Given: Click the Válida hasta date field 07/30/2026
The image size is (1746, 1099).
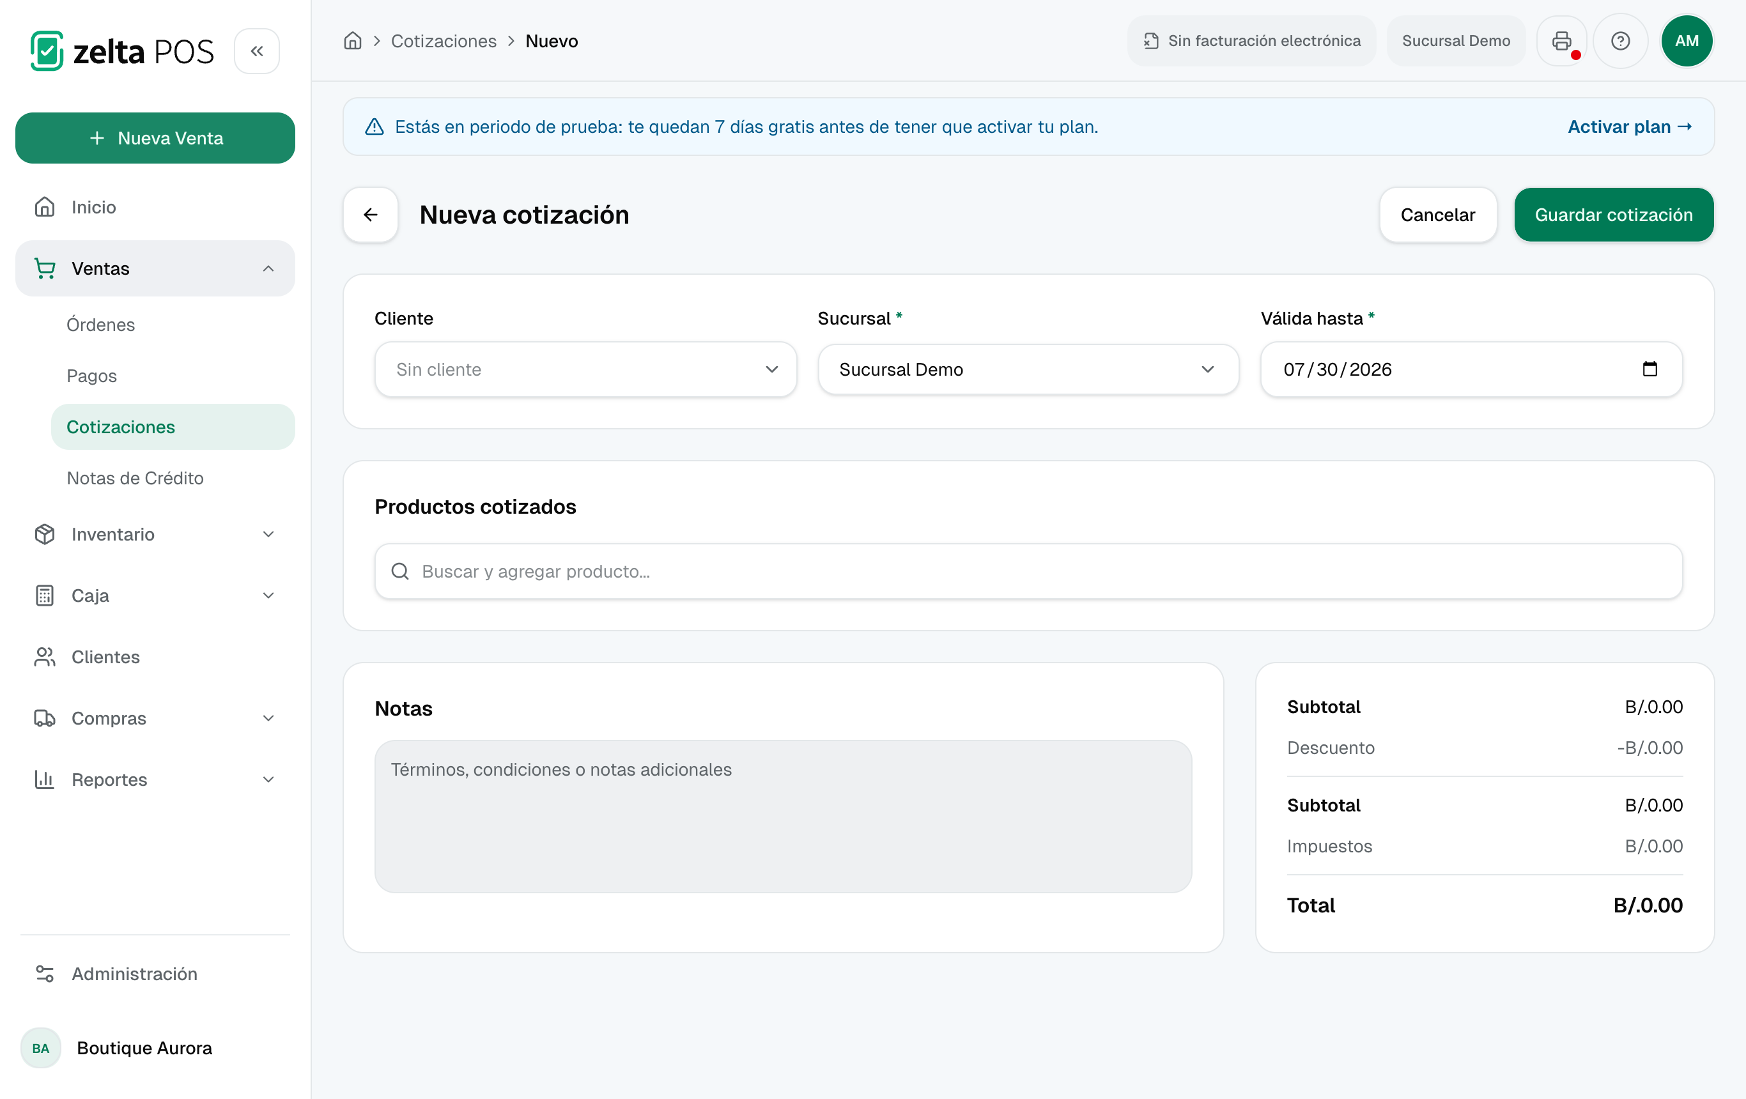Looking at the screenshot, I should point(1471,369).
